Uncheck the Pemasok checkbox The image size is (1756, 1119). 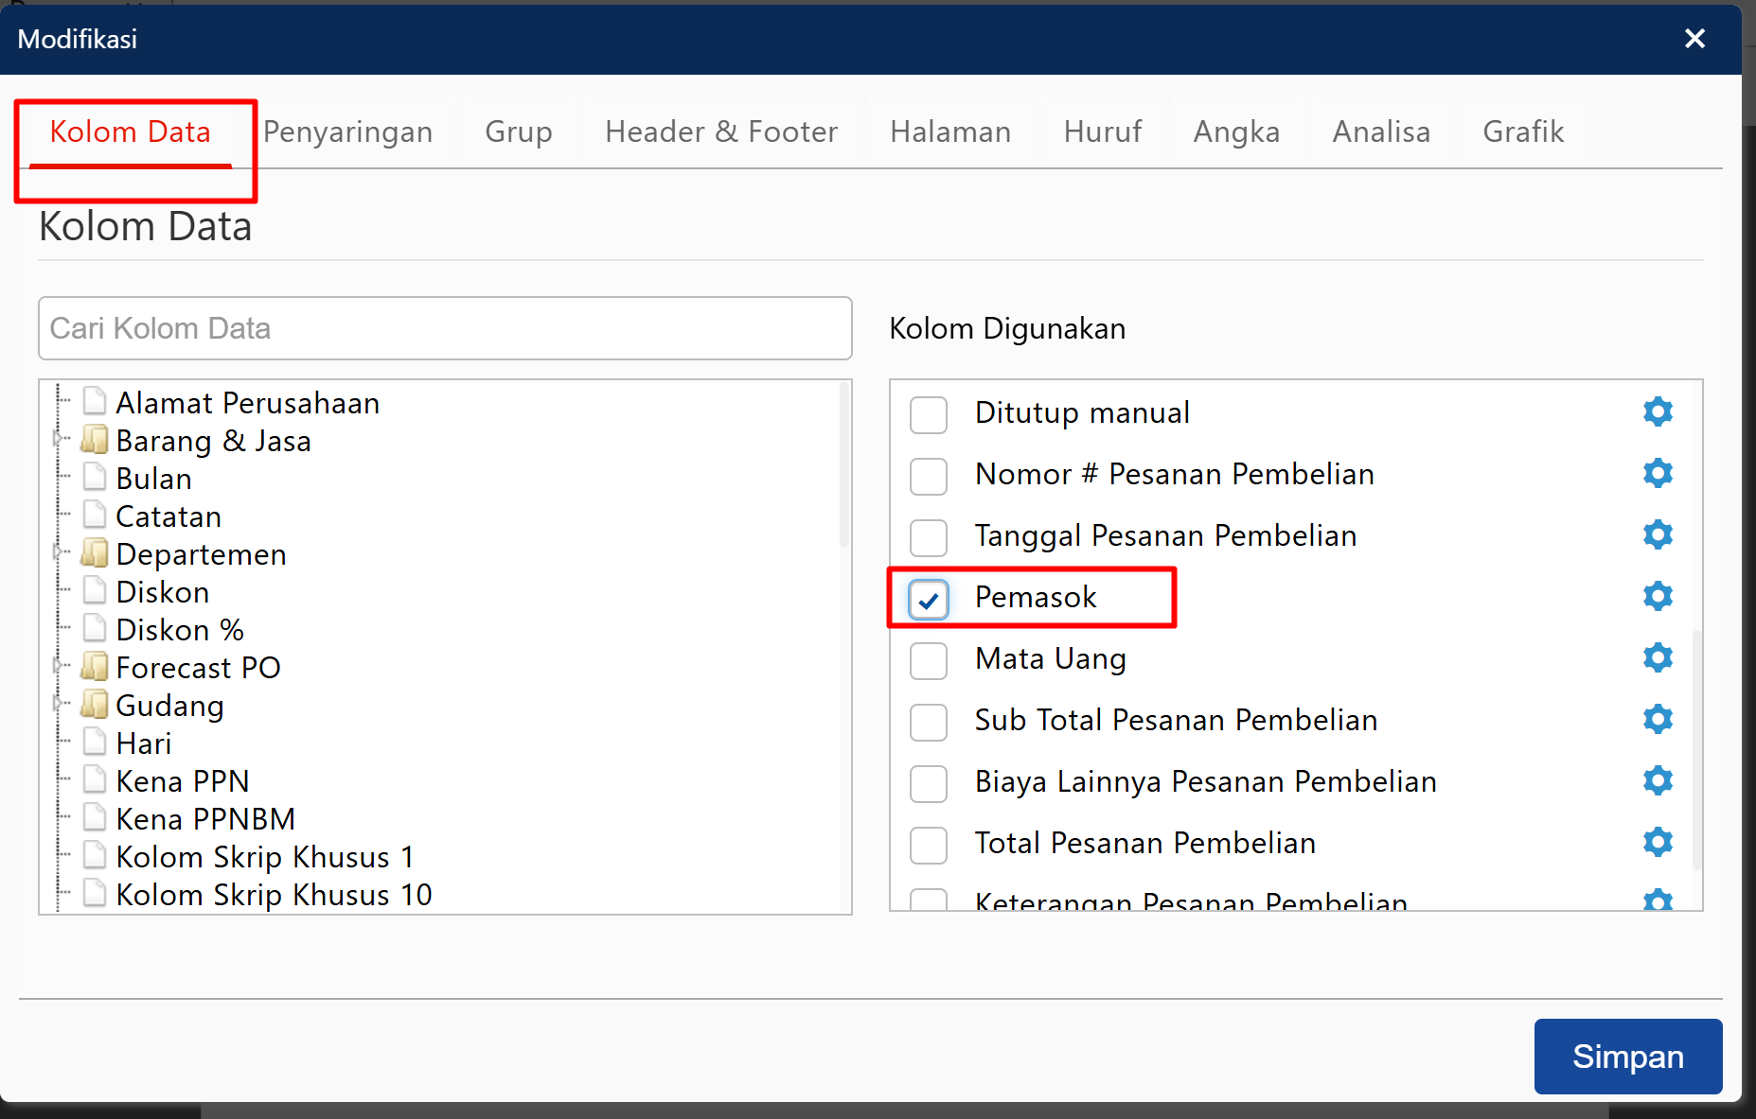(928, 599)
